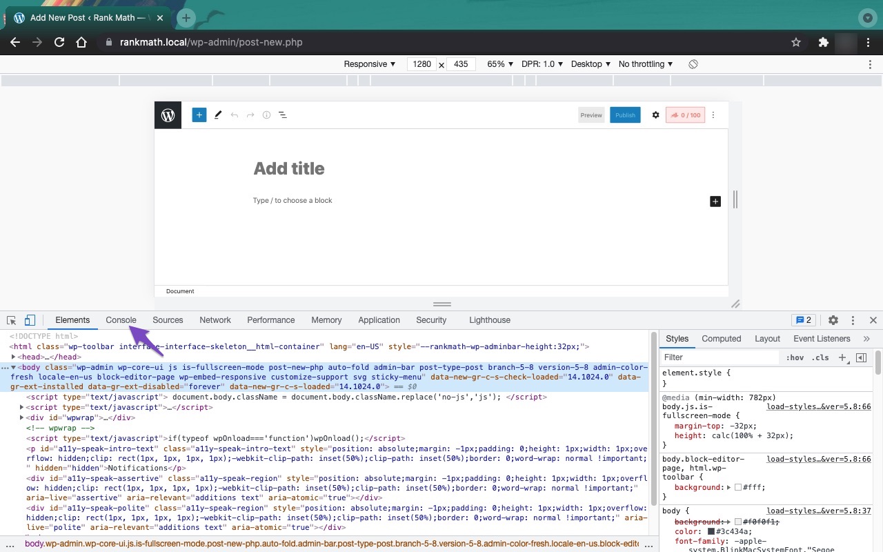Open the device toolbar three-dot menu

[870, 64]
